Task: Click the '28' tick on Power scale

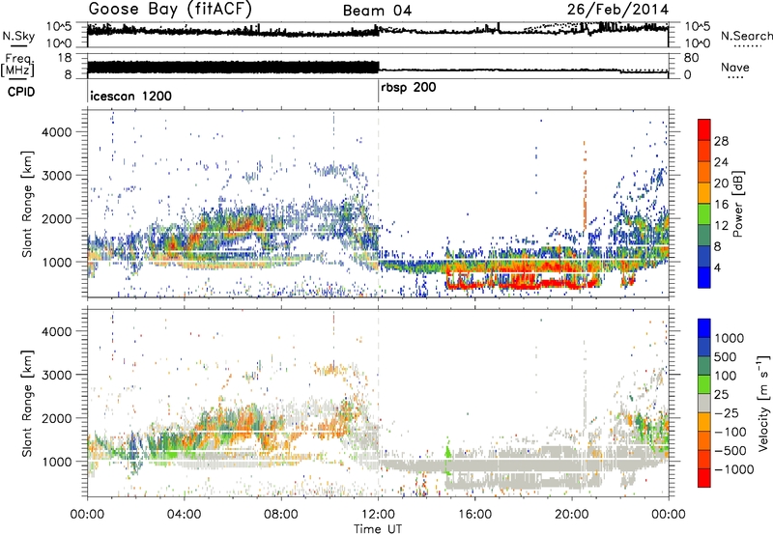Action: coord(721,141)
